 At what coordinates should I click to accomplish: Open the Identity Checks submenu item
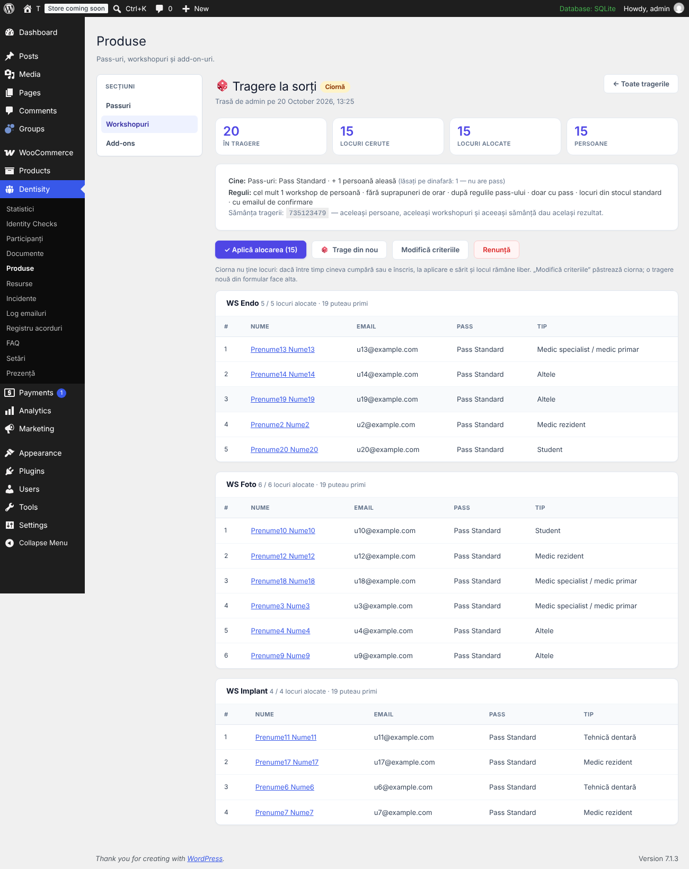(32, 224)
